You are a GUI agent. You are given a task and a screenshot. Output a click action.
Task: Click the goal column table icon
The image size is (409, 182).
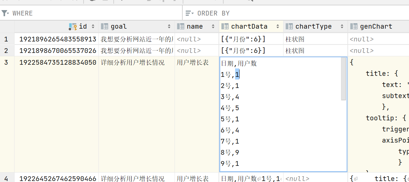coord(105,26)
